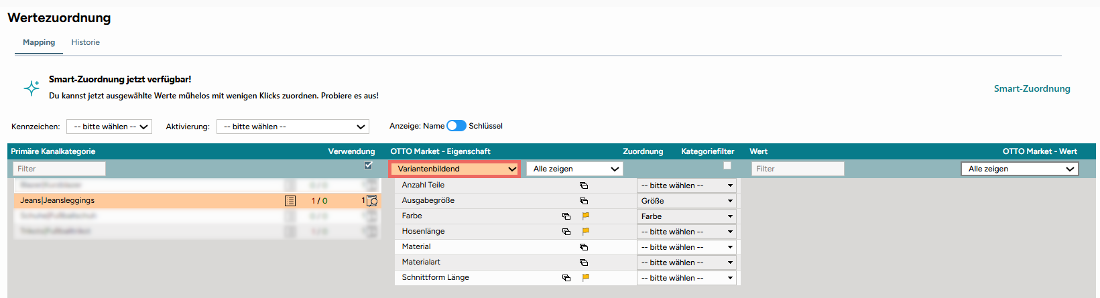Open the list icon in the Jeans|Jeansleggings row

(x=290, y=201)
